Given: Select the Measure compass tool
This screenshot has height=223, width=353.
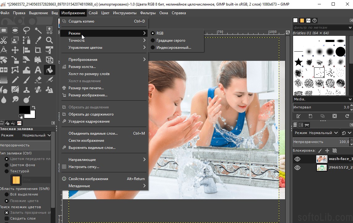Looking at the screenshot, I should click(4, 50).
